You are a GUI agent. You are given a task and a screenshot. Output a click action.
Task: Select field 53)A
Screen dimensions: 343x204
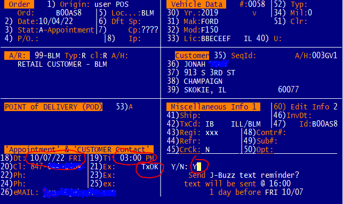[x=124, y=107]
